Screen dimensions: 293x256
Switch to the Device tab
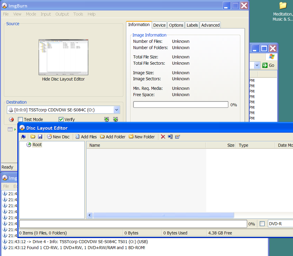pyautogui.click(x=160, y=25)
